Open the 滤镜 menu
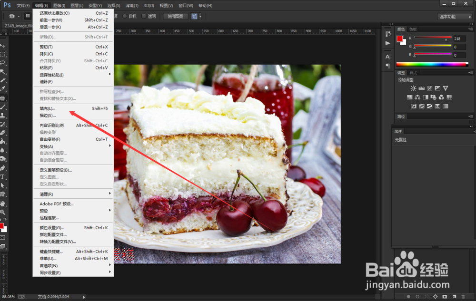Viewport: 476px width, 301px height. (132, 5)
